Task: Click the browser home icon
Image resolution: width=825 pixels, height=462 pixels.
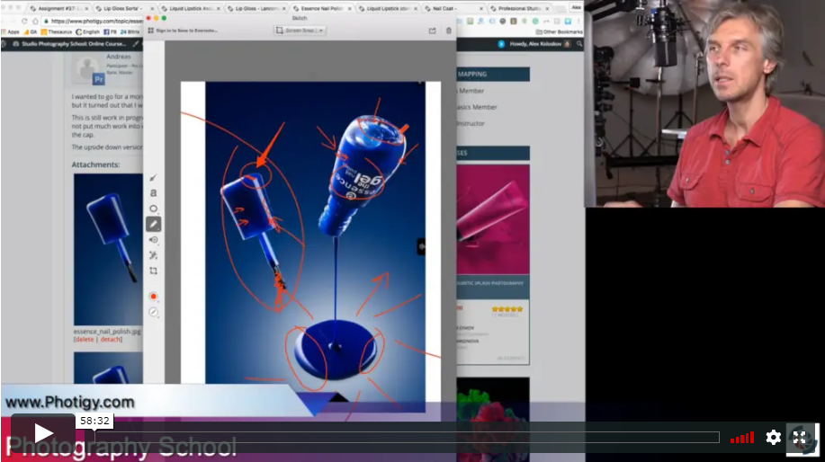Action: click(x=35, y=21)
